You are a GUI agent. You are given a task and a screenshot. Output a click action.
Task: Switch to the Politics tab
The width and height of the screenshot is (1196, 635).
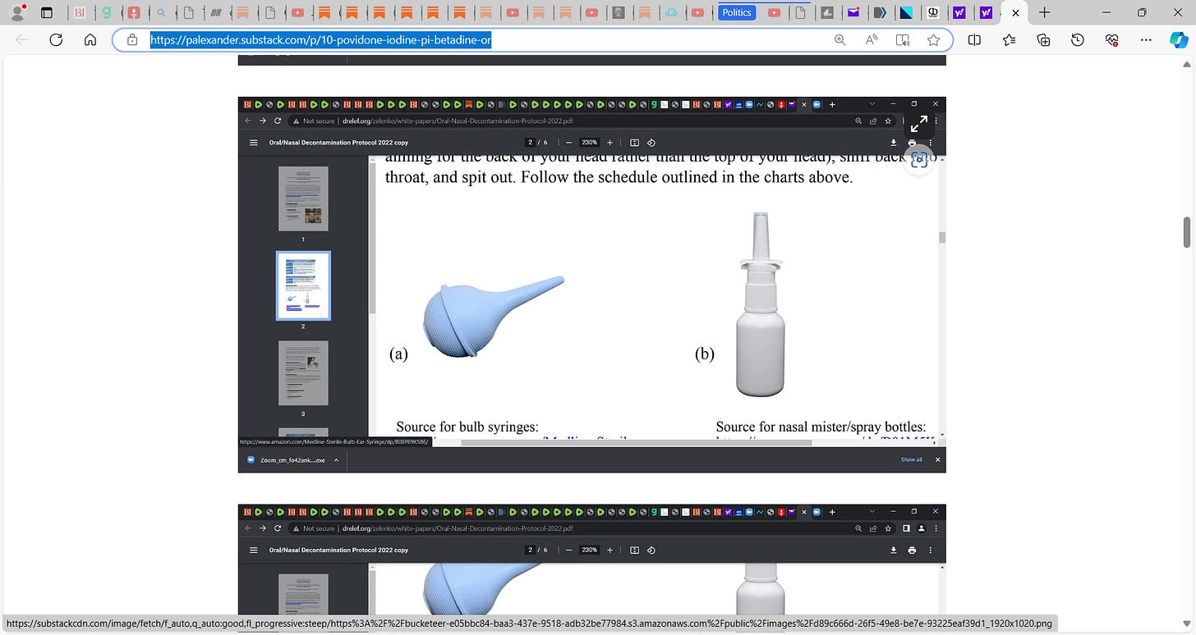(737, 12)
